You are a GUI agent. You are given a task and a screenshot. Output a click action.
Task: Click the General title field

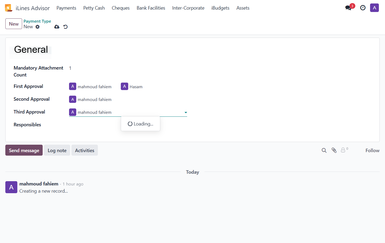pyautogui.click(x=31, y=50)
